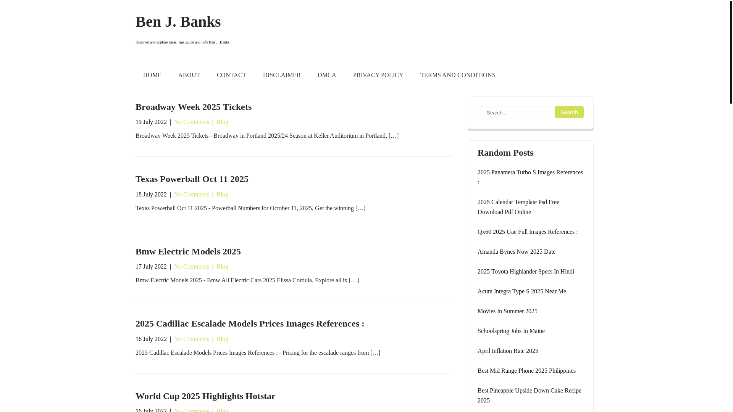This screenshot has width=733, height=412.
Task: Click the date 18 July 2022
Action: pos(151,195)
